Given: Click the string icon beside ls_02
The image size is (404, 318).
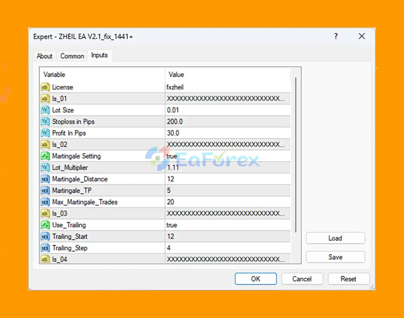Looking at the screenshot, I should (45, 145).
